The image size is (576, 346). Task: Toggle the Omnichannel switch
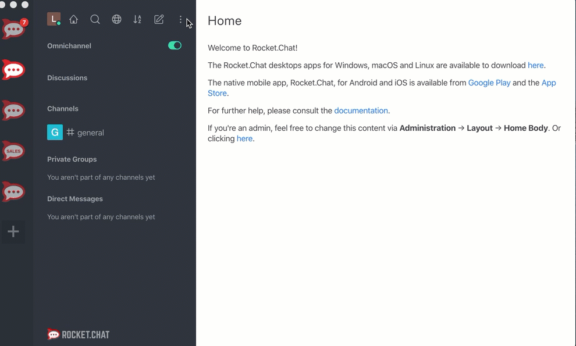click(x=175, y=45)
